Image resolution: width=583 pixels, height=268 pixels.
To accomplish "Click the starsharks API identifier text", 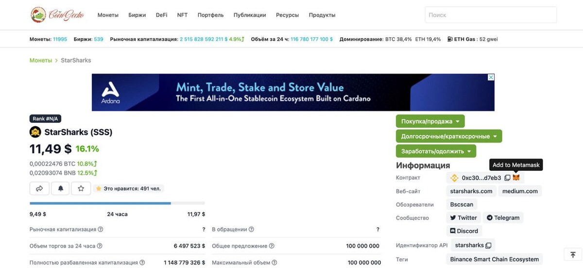I will click(x=469, y=245).
